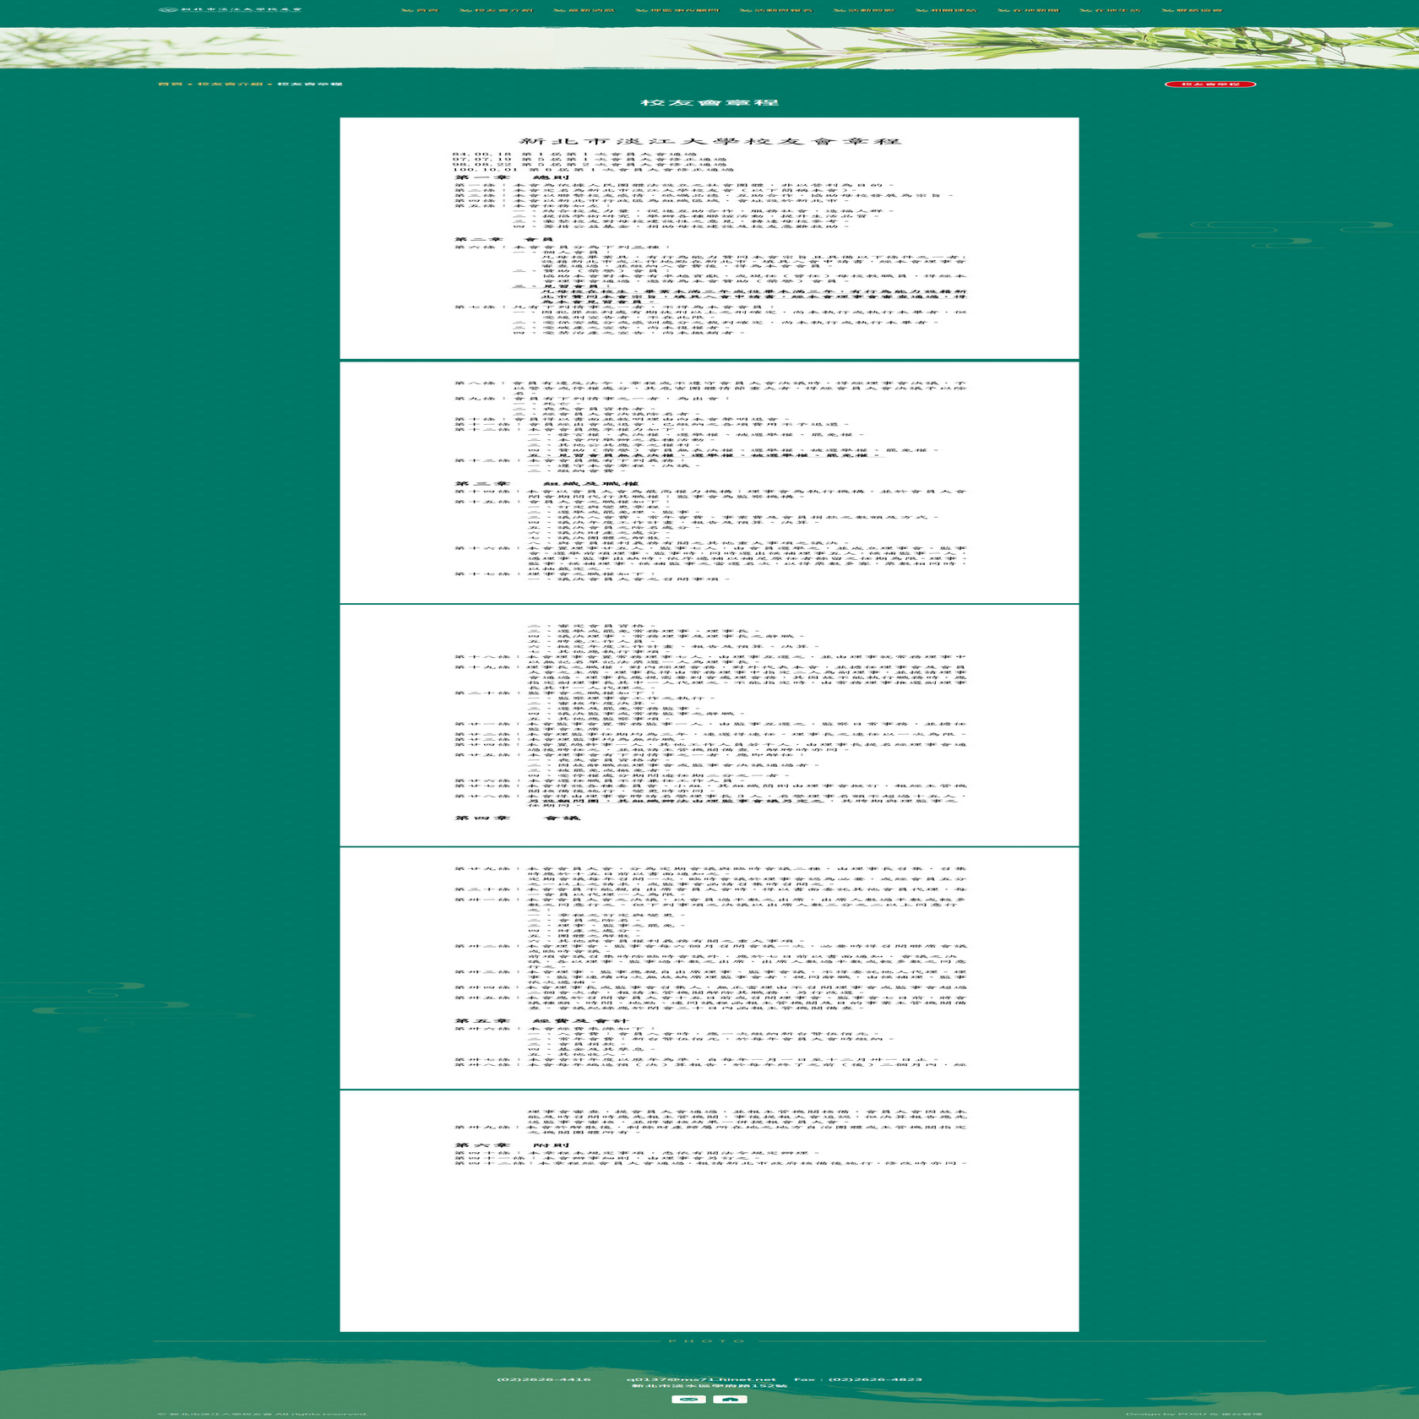Screen dimensions: 1419x1419
Task: Click the 首頁 breadcrumb link
Action: click(170, 84)
